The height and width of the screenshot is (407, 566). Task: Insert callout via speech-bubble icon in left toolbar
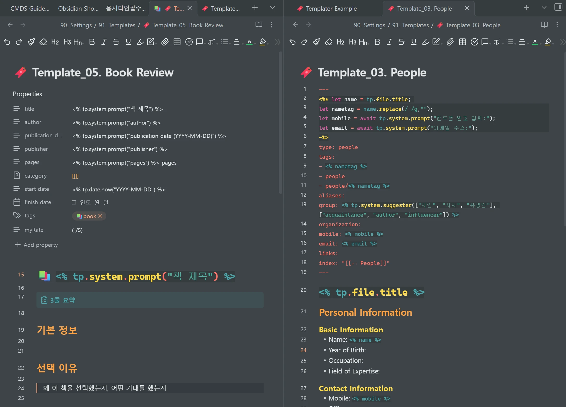point(200,42)
